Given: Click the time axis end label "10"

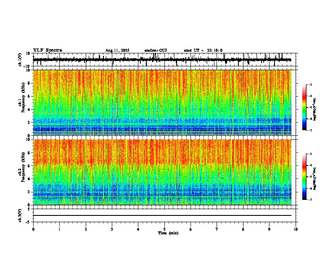Looking at the screenshot, I should click(x=296, y=229).
